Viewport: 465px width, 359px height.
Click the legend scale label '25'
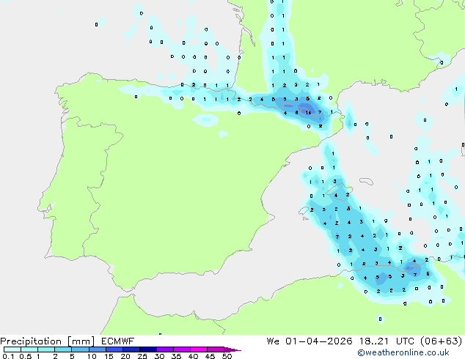[142, 356]
